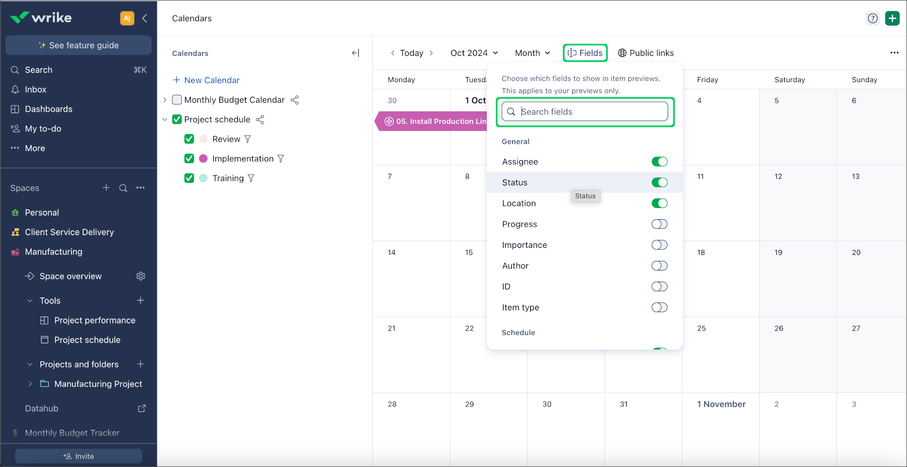The width and height of the screenshot is (907, 467).
Task: Check the Monthly Budget Calendar checkbox
Action: (x=177, y=100)
